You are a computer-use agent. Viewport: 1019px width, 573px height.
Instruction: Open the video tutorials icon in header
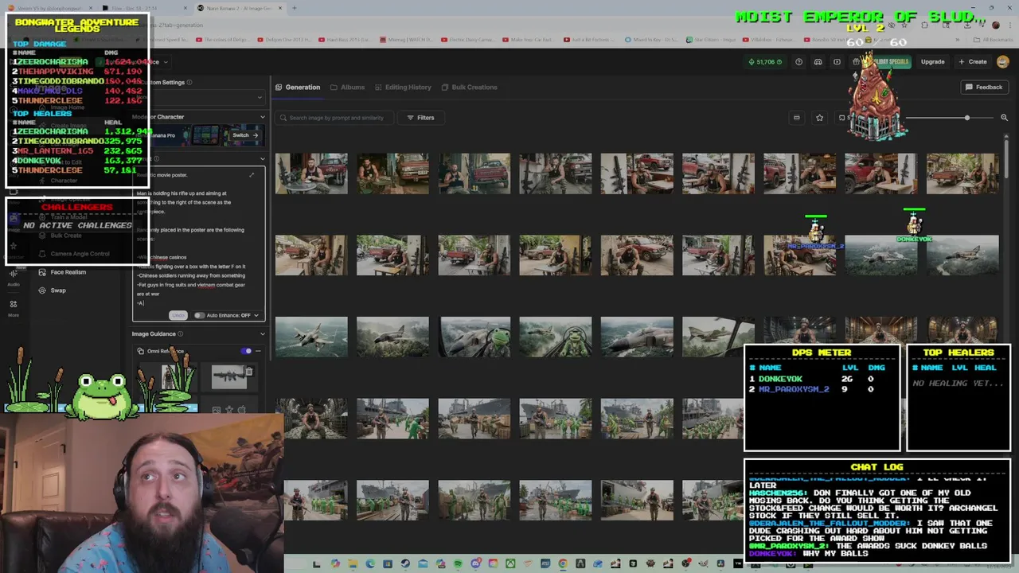837,62
